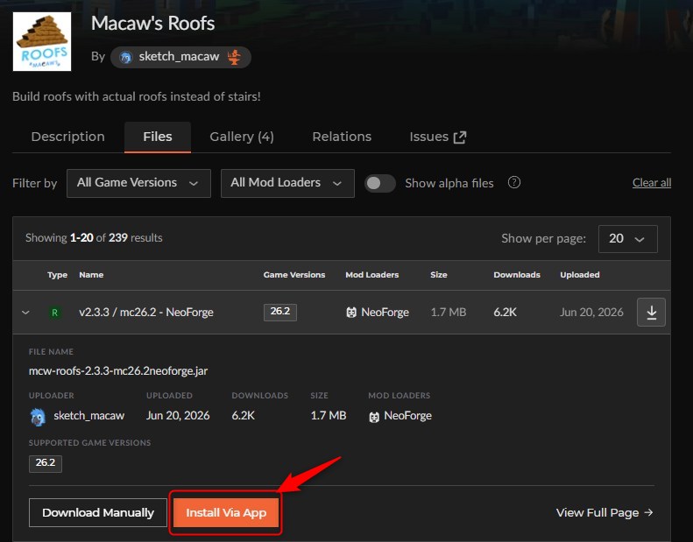The height and width of the screenshot is (542, 693).
Task: Select the Files tab
Action: tap(158, 137)
